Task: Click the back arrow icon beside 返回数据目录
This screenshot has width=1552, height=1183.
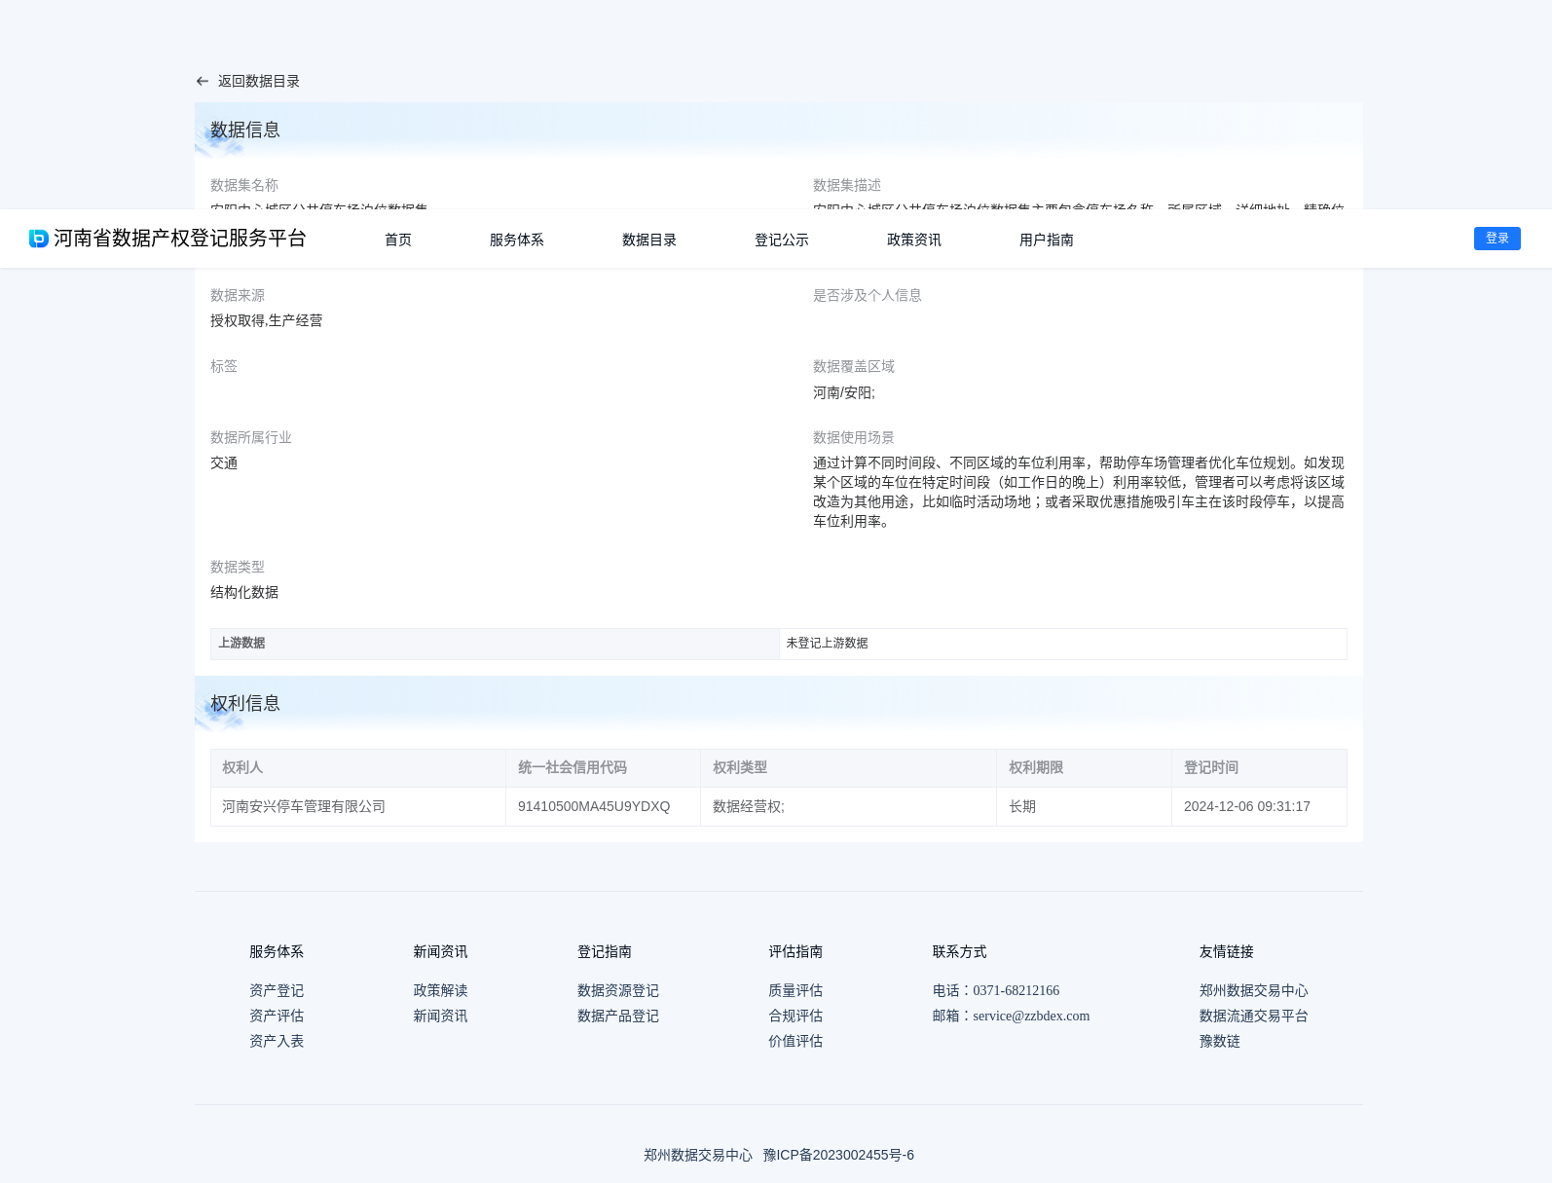Action: click(x=203, y=82)
